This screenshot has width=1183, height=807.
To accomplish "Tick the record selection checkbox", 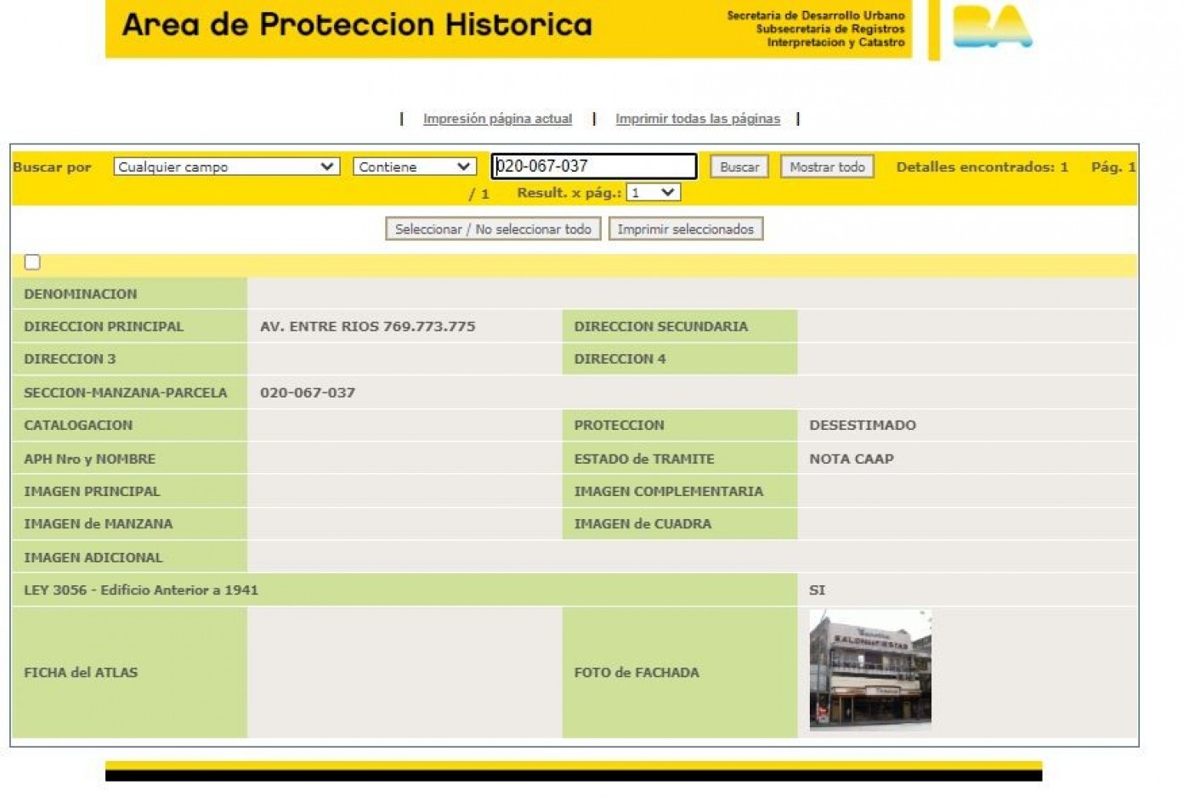I will (x=32, y=262).
